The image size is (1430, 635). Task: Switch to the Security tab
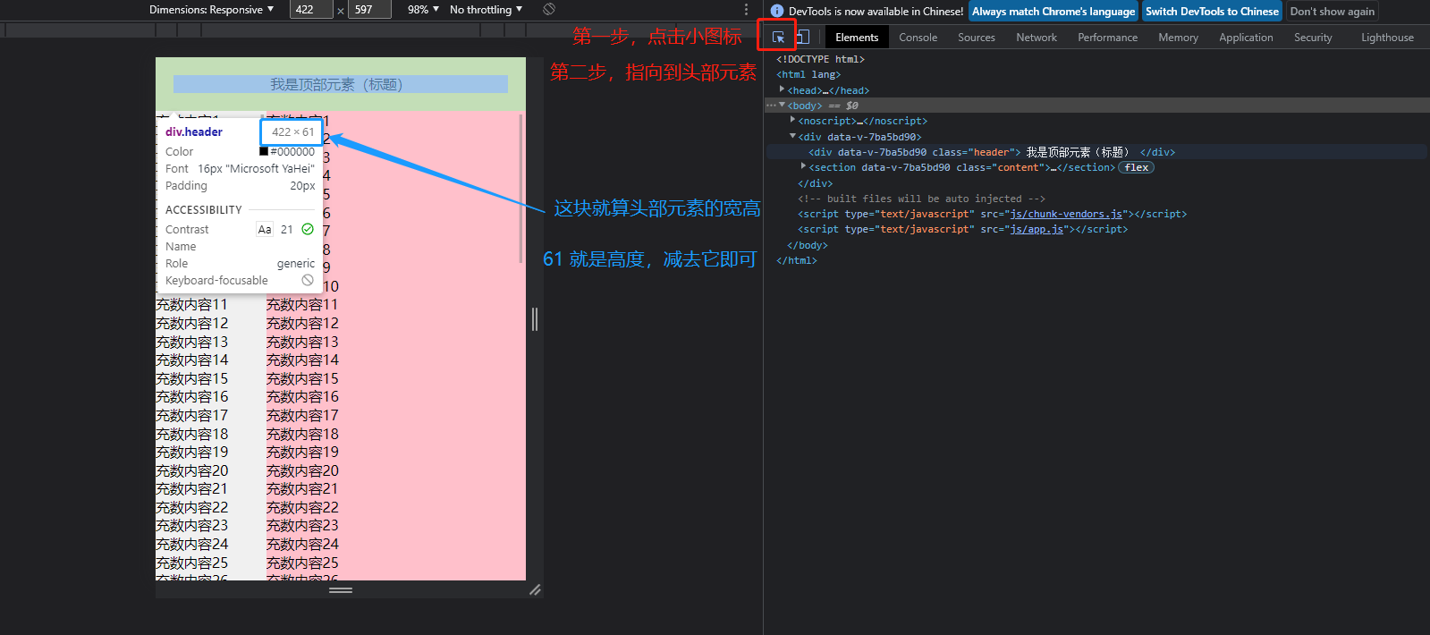click(1313, 38)
